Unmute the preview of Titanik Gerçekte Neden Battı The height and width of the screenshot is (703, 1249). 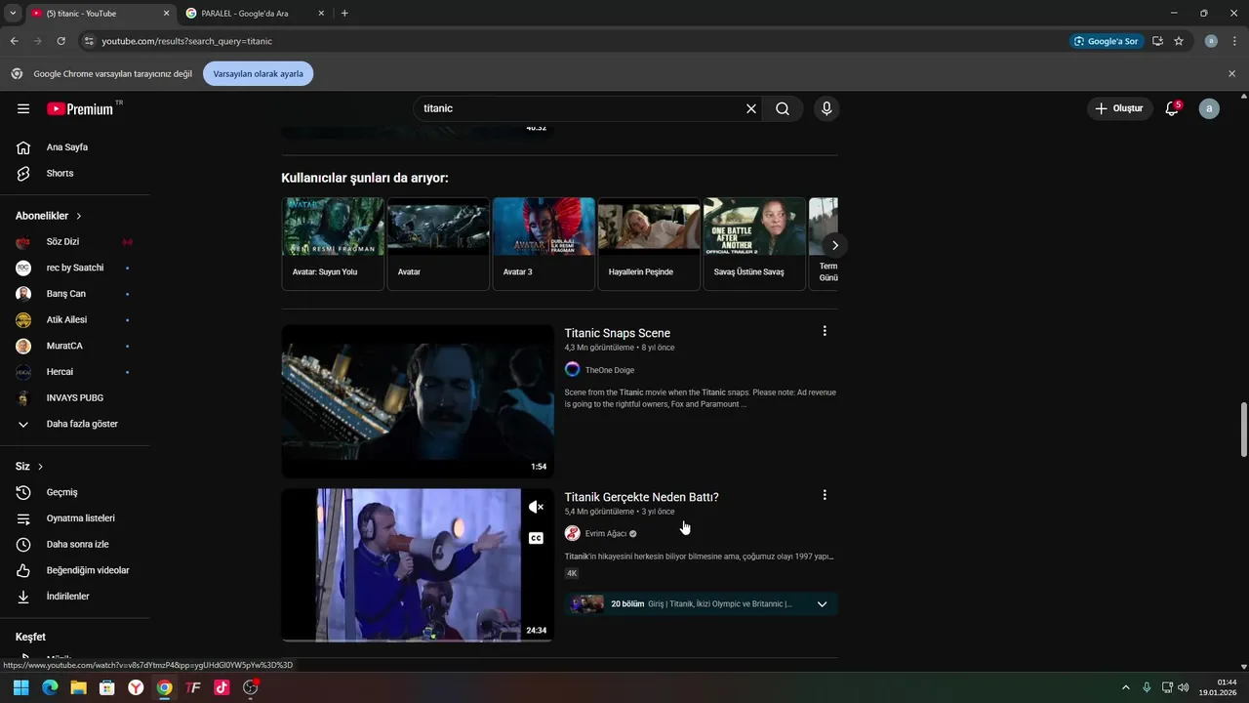[536, 507]
